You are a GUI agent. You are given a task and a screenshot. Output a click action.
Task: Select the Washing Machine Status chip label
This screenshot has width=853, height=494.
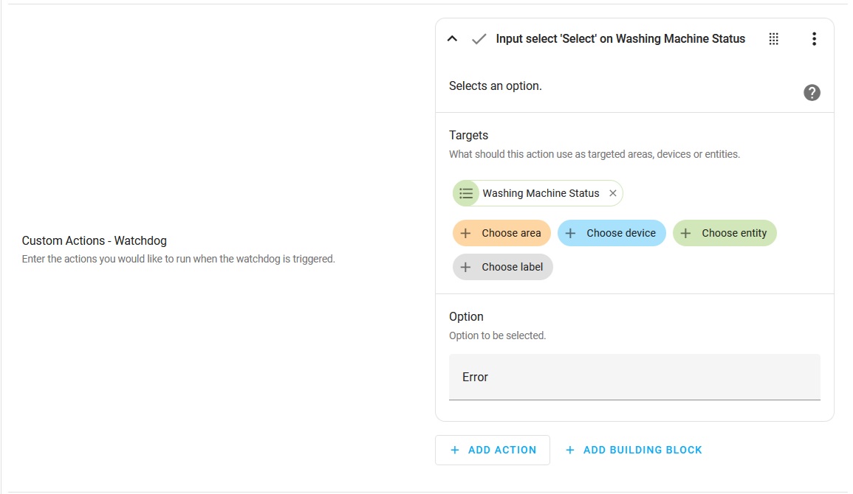pyautogui.click(x=541, y=193)
